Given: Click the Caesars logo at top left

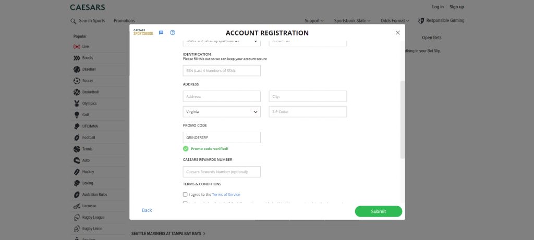Looking at the screenshot, I should click(x=88, y=7).
